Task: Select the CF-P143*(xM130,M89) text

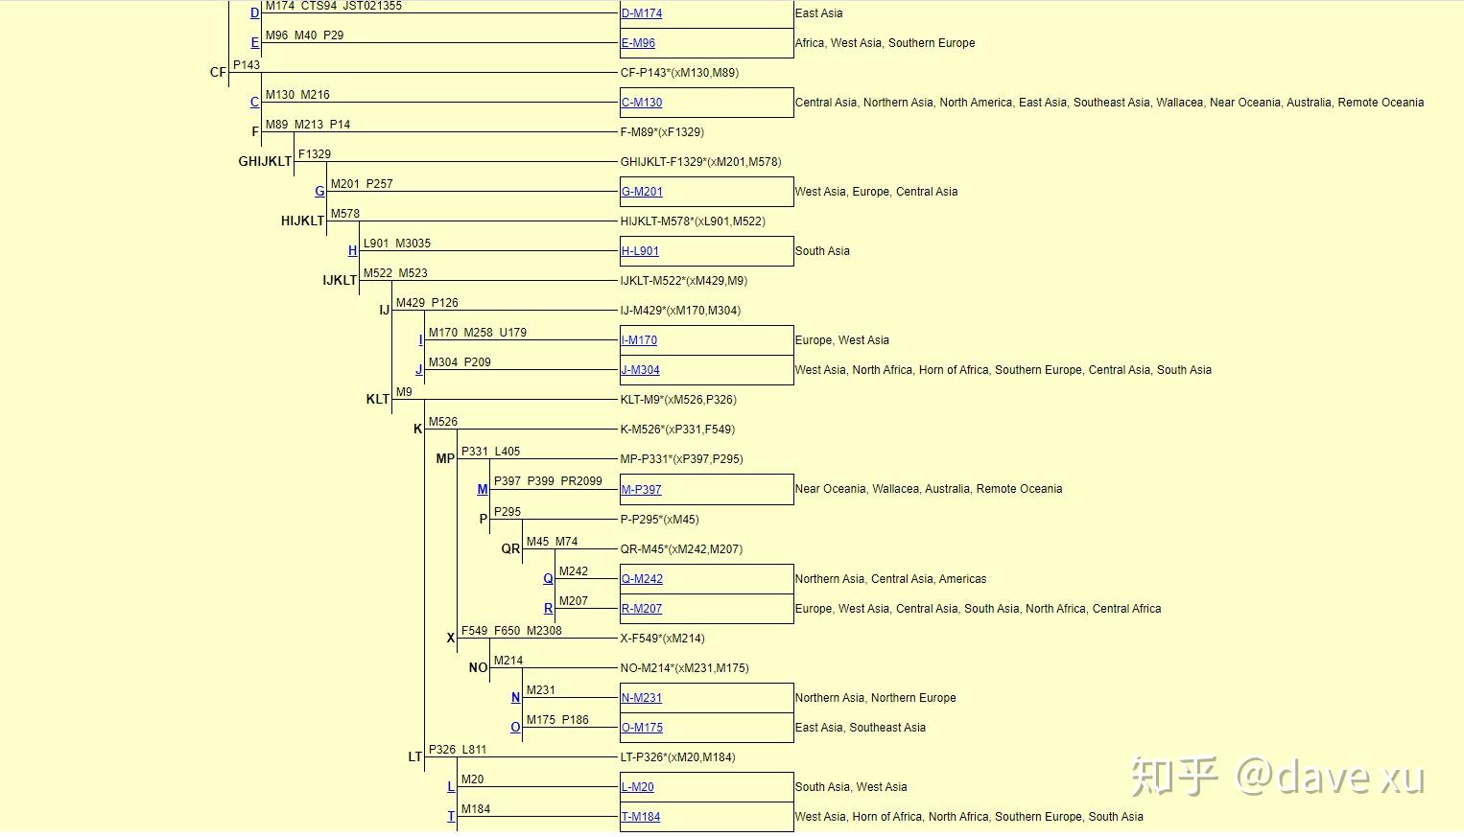Action: pos(679,73)
